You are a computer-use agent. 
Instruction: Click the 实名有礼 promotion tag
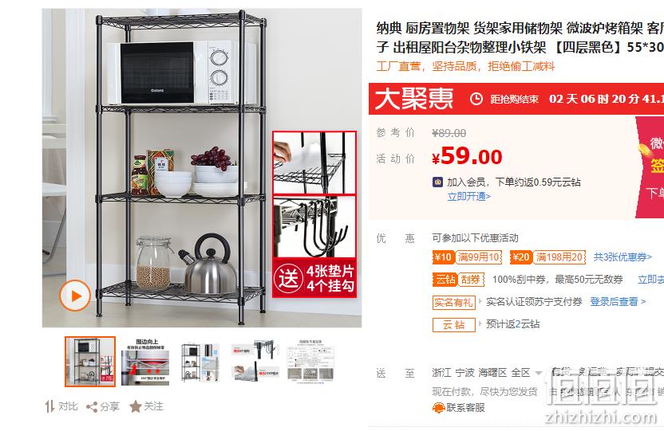point(453,302)
